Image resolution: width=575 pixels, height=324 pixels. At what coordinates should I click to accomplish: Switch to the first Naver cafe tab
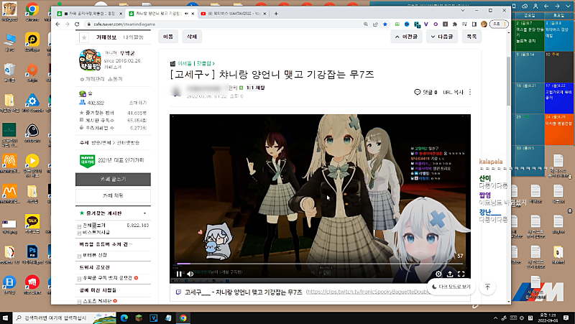[x=90, y=14]
